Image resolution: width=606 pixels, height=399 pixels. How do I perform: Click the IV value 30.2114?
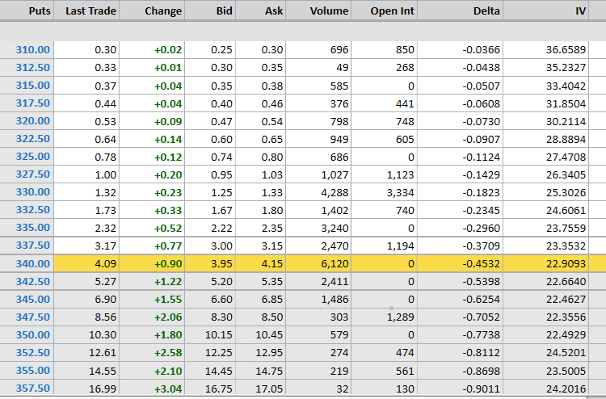point(566,121)
